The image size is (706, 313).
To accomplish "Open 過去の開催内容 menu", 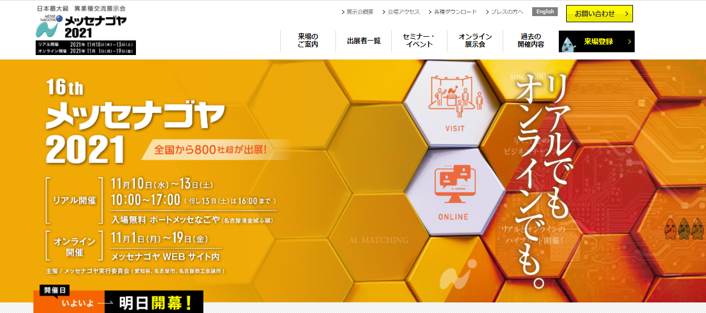I will 530,41.
